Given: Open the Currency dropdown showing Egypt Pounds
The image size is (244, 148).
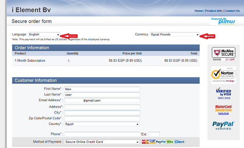Looking at the screenshot, I should tap(175, 35).
